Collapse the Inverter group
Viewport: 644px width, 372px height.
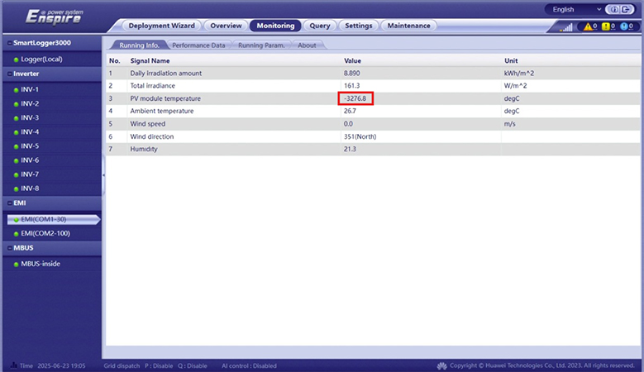(10, 74)
